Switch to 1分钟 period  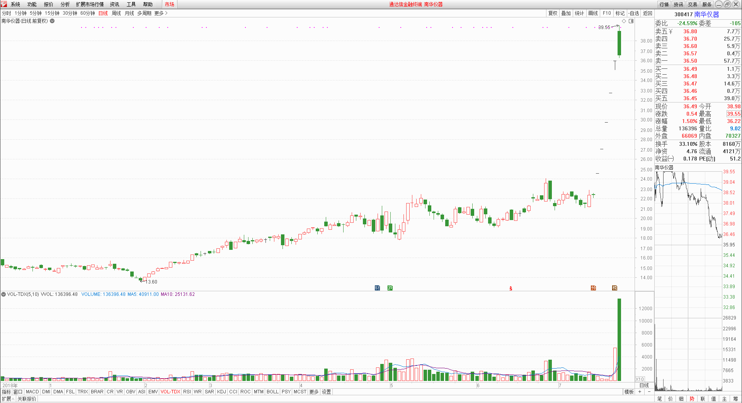pos(20,13)
